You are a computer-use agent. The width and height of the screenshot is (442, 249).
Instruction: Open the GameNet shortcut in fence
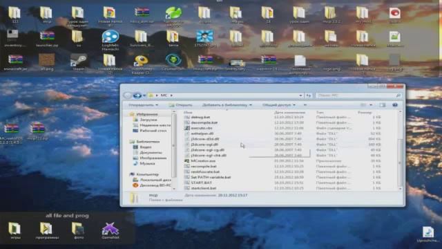[110, 231]
